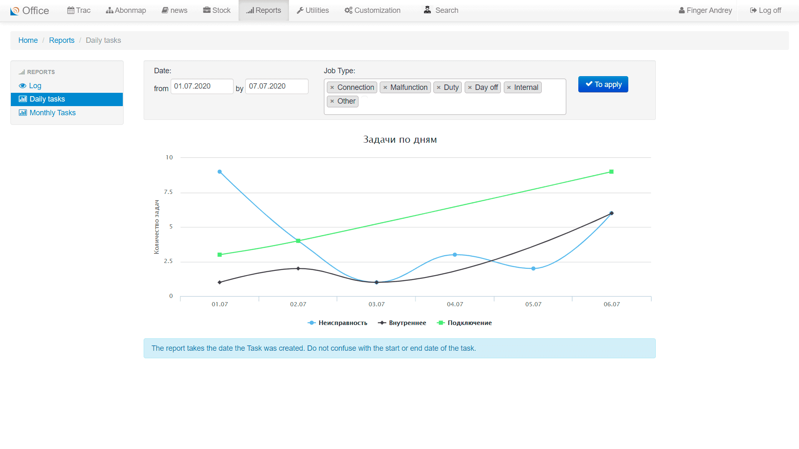
Task: Remove the Day off job type tag
Action: [470, 87]
